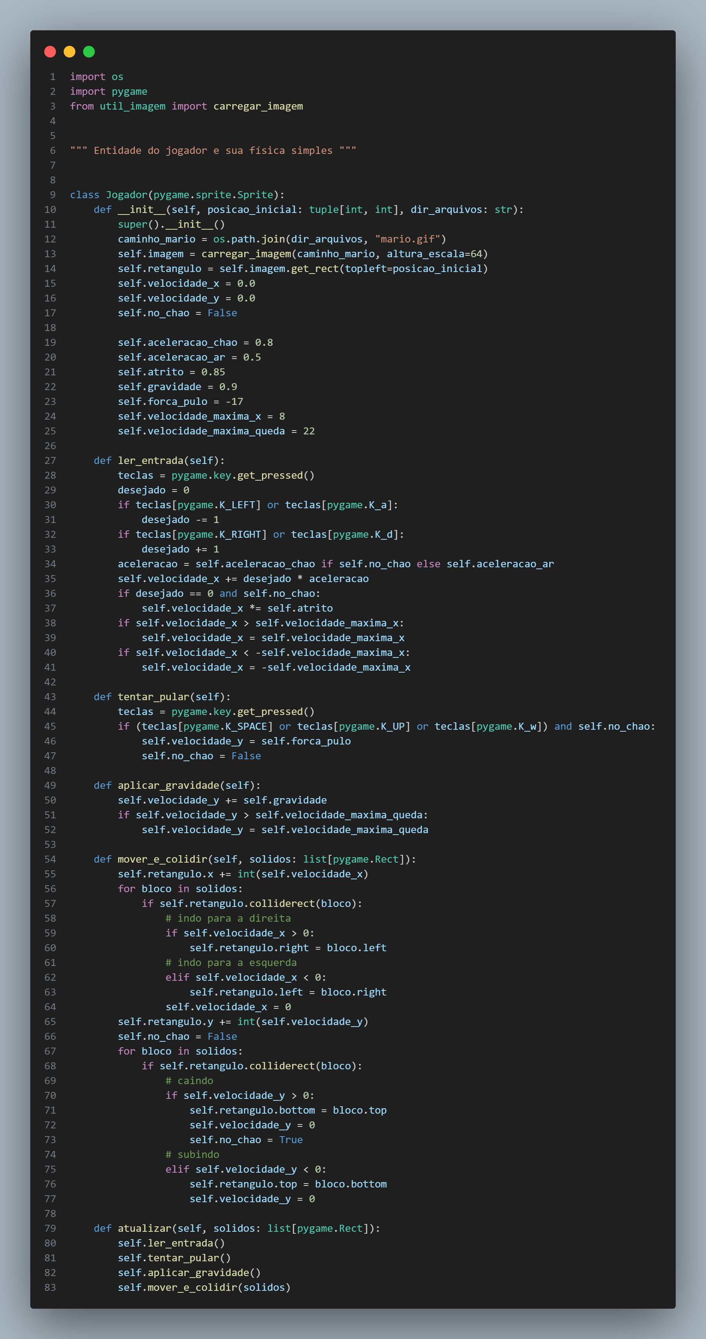Click the forca_pulo value -17
Viewport: 706px width, 1339px height.
[x=234, y=401]
